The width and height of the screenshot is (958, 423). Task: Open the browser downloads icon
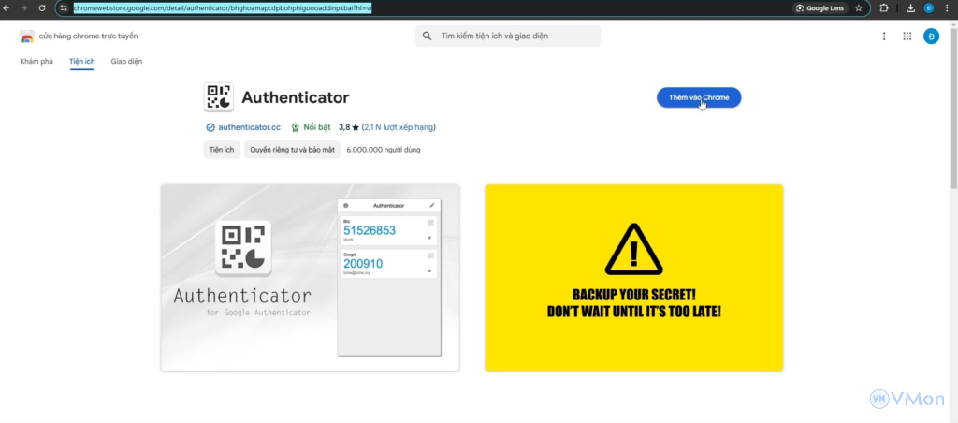tap(910, 7)
